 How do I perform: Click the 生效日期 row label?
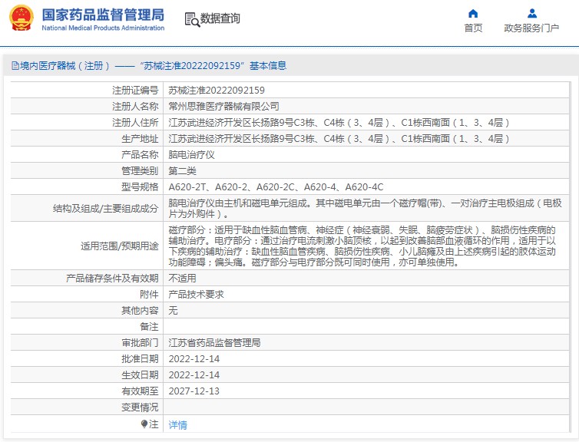tap(140, 375)
